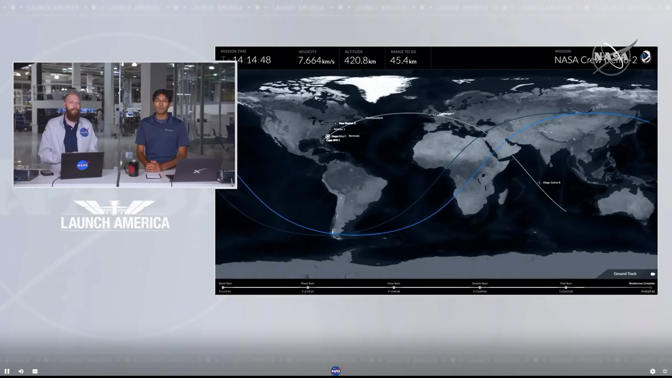Pause the video playback
Image resolution: width=672 pixels, height=378 pixels.
pyautogui.click(x=7, y=371)
